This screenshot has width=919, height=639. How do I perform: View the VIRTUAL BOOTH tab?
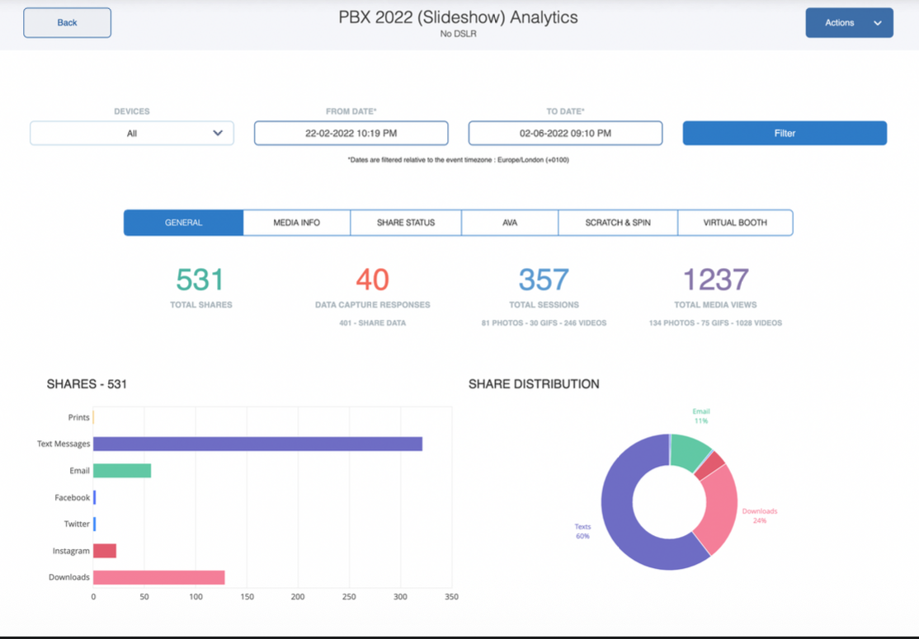(x=735, y=222)
